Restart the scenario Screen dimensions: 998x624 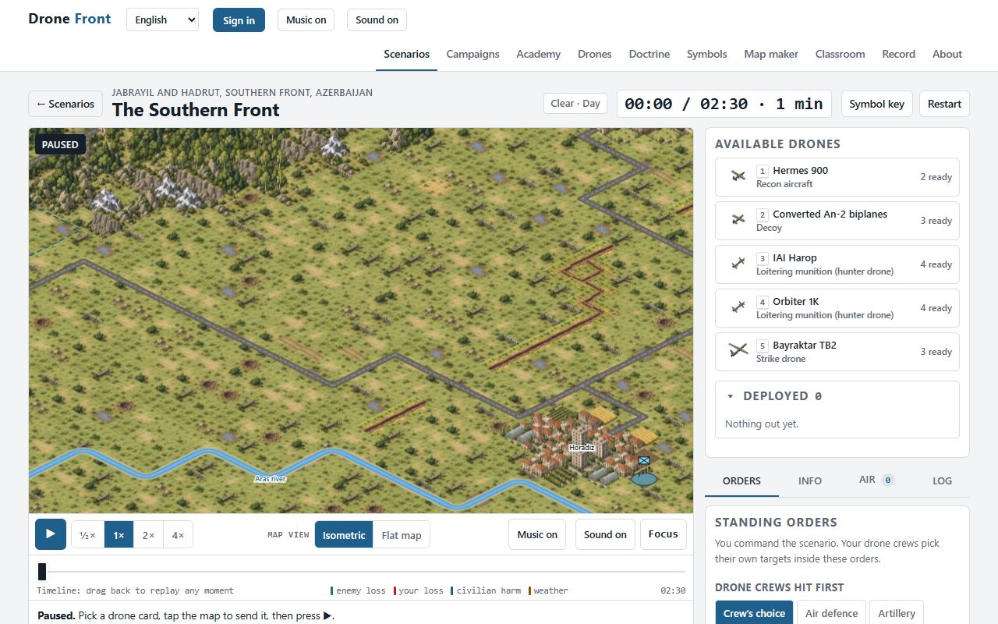944,104
